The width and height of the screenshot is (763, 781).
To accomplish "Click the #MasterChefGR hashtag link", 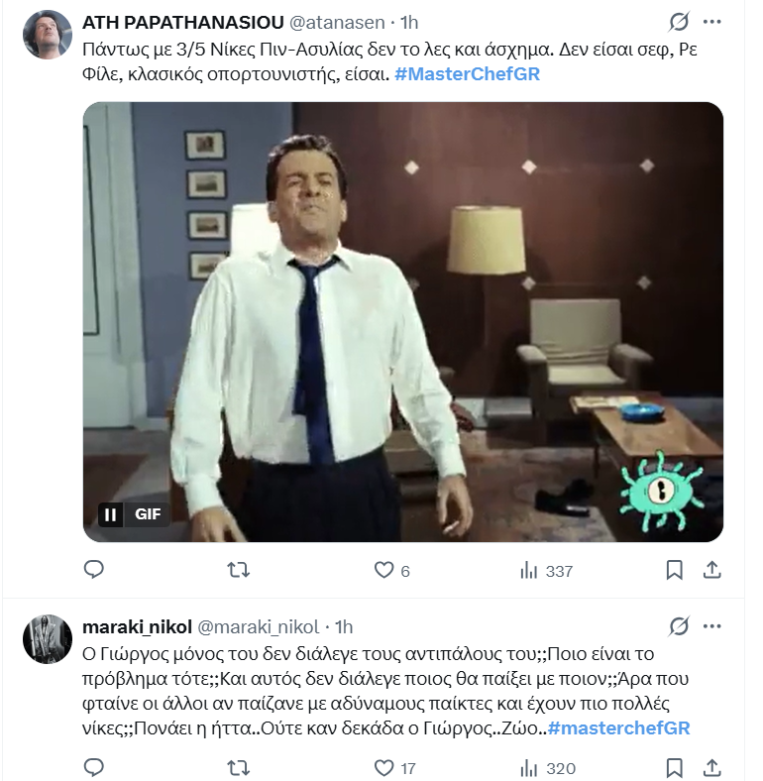I will (x=467, y=73).
